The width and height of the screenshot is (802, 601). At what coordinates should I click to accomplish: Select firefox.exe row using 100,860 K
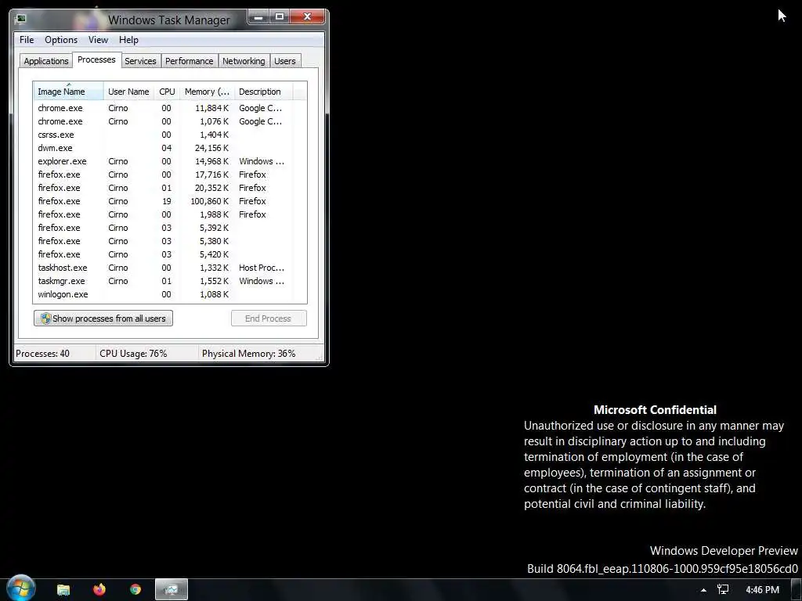coord(170,201)
